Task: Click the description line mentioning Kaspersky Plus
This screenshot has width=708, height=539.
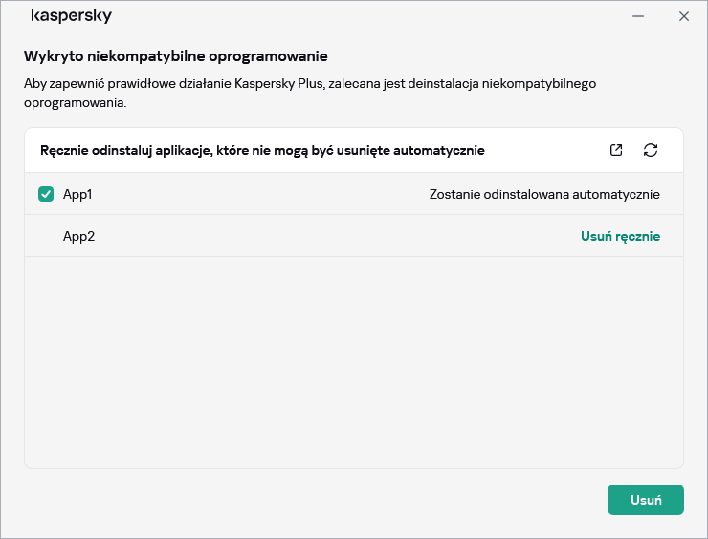Action: click(310, 84)
